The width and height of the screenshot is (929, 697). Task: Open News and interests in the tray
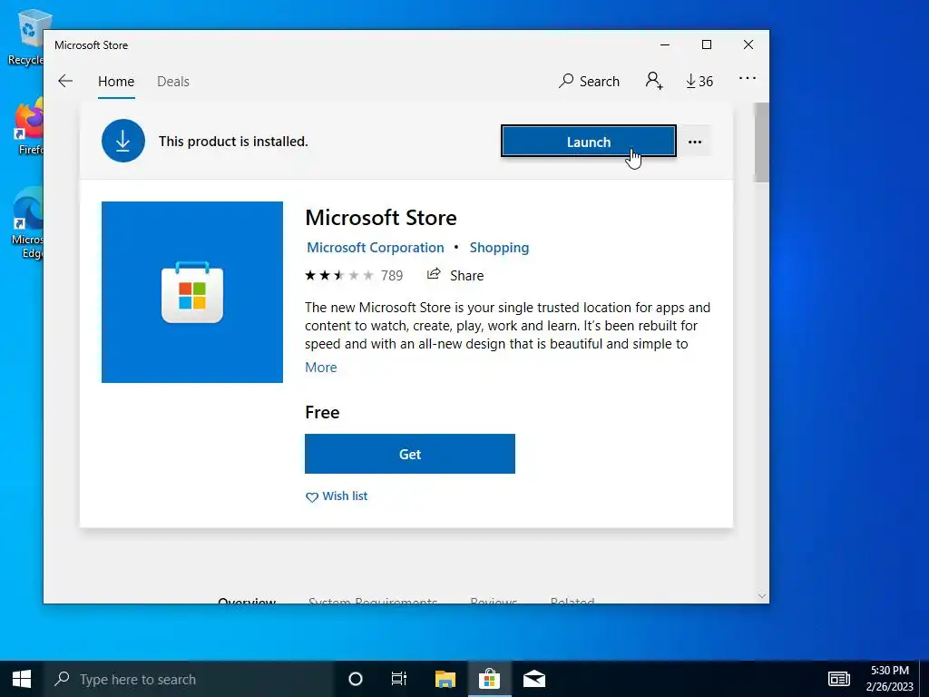coord(839,679)
